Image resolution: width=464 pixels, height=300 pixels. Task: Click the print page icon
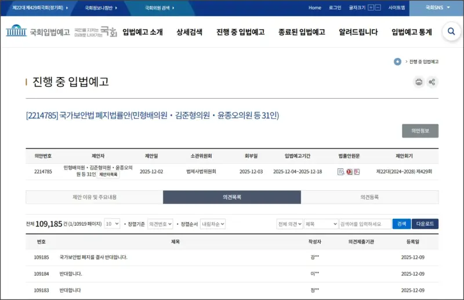click(419, 82)
